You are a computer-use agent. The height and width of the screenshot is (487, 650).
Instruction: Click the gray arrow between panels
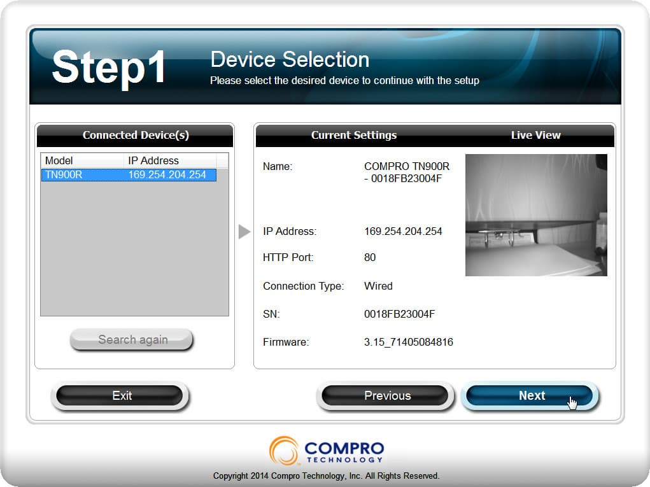click(x=244, y=231)
